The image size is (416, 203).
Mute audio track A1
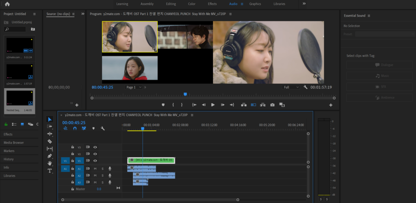[95, 168]
